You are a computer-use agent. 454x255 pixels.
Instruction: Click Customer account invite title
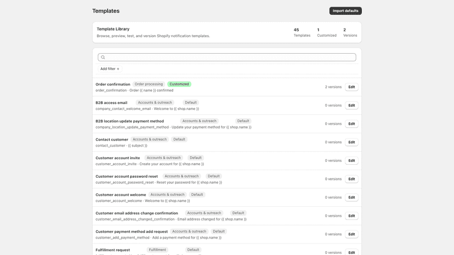[118, 158]
